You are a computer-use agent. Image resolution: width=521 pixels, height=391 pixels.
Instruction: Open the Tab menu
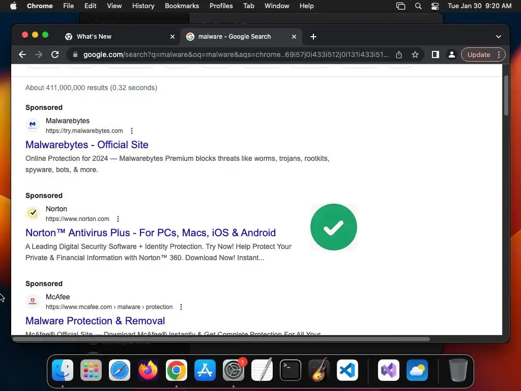(x=248, y=6)
